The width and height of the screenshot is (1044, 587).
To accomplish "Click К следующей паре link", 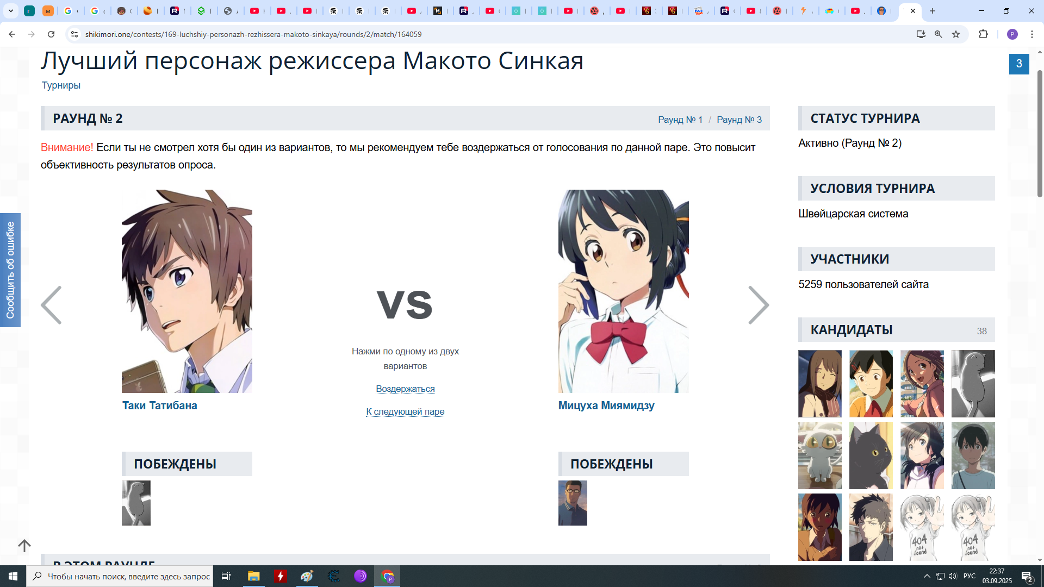I will click(x=405, y=411).
